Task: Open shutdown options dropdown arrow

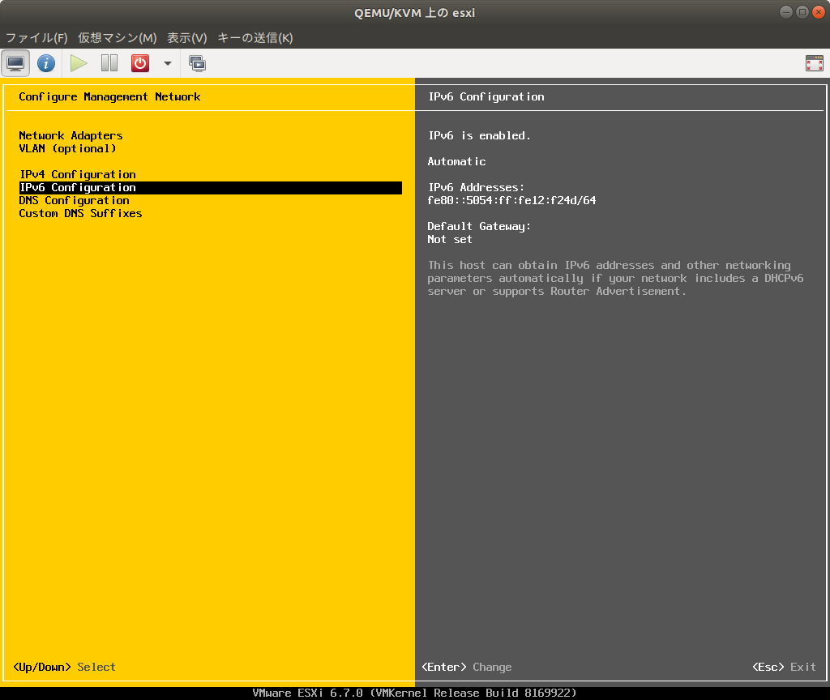Action: click(167, 63)
